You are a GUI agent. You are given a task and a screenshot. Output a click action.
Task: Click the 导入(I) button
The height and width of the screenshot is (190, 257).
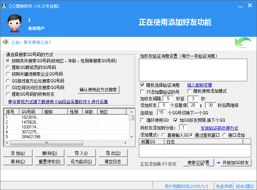click(x=81, y=153)
